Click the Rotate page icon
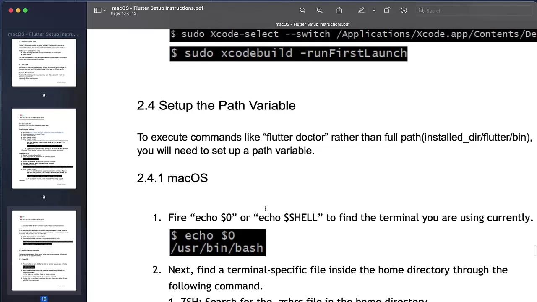The height and width of the screenshot is (302, 537). [x=387, y=10]
